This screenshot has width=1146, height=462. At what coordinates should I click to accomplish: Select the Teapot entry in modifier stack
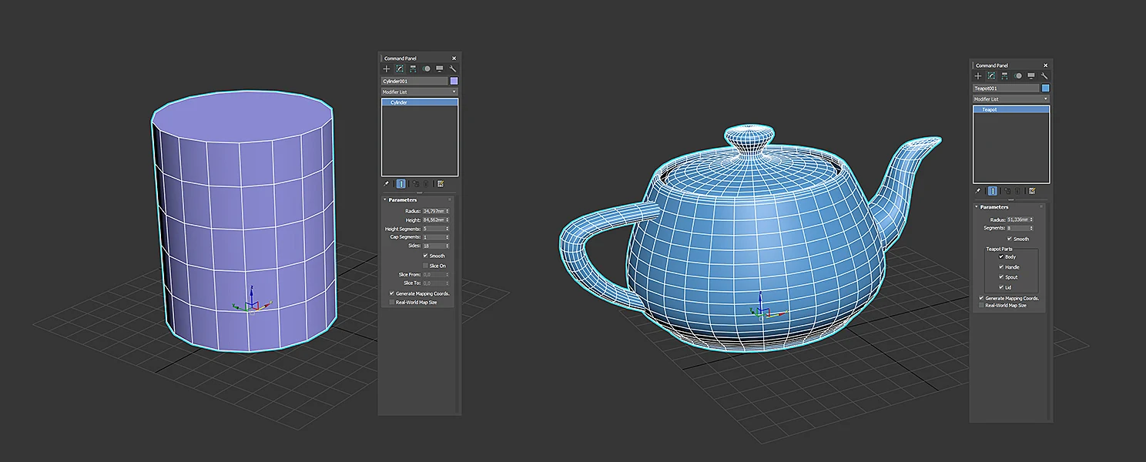click(x=1011, y=110)
